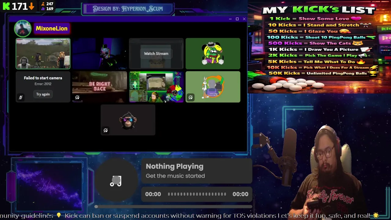The image size is (391, 220).
Task: Click the 100 Kicks = Shoot 10 PingPong Balls line
Action: 321,37
